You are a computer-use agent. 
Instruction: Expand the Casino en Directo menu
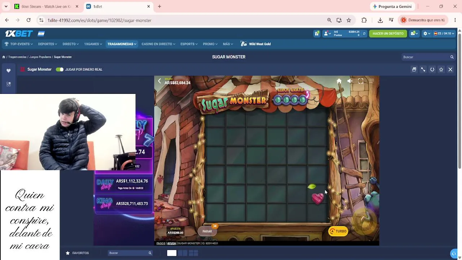pyautogui.click(x=158, y=44)
